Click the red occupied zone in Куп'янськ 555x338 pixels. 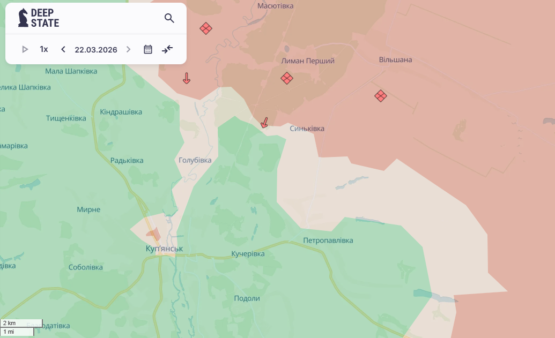tap(153, 234)
